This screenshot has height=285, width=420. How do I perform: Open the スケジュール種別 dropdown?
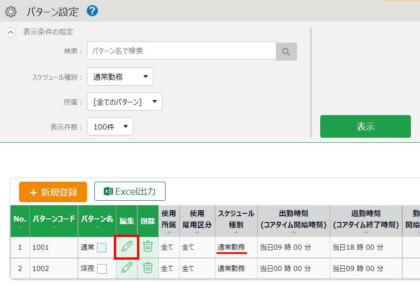pyautogui.click(x=120, y=77)
